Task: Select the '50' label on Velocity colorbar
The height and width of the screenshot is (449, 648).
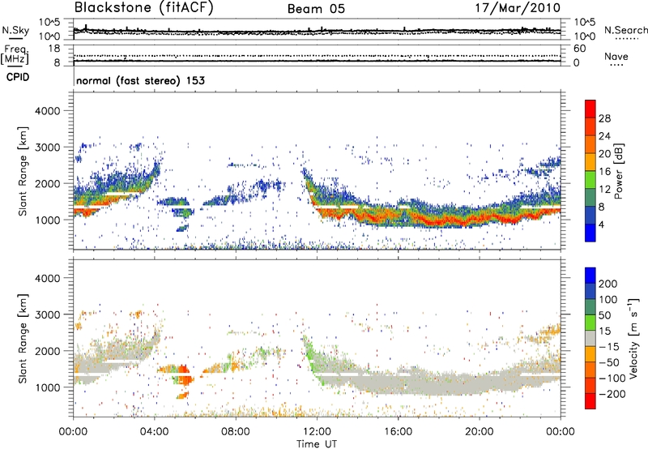Action: pos(604,315)
